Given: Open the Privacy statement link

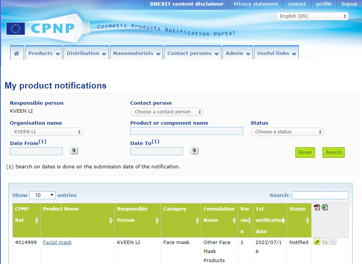Looking at the screenshot, I should pos(256,4).
